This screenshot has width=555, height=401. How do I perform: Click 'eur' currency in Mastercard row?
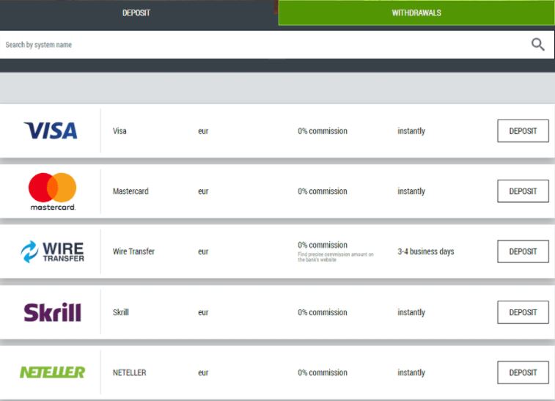pos(203,191)
